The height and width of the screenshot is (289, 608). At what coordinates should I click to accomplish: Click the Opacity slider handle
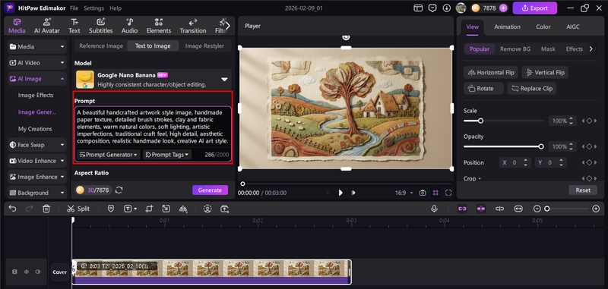(x=541, y=146)
